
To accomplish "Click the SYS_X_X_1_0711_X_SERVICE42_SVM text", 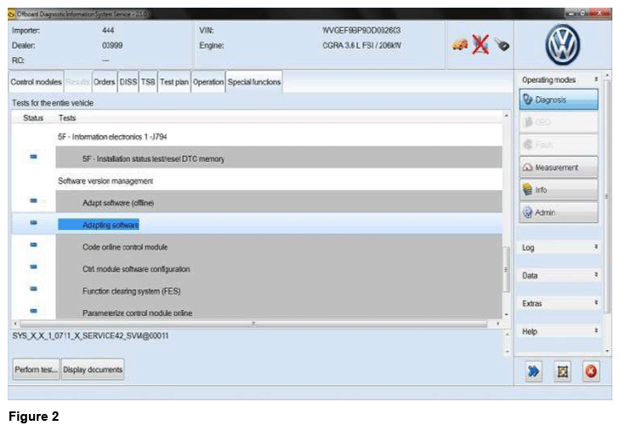I will [x=90, y=336].
